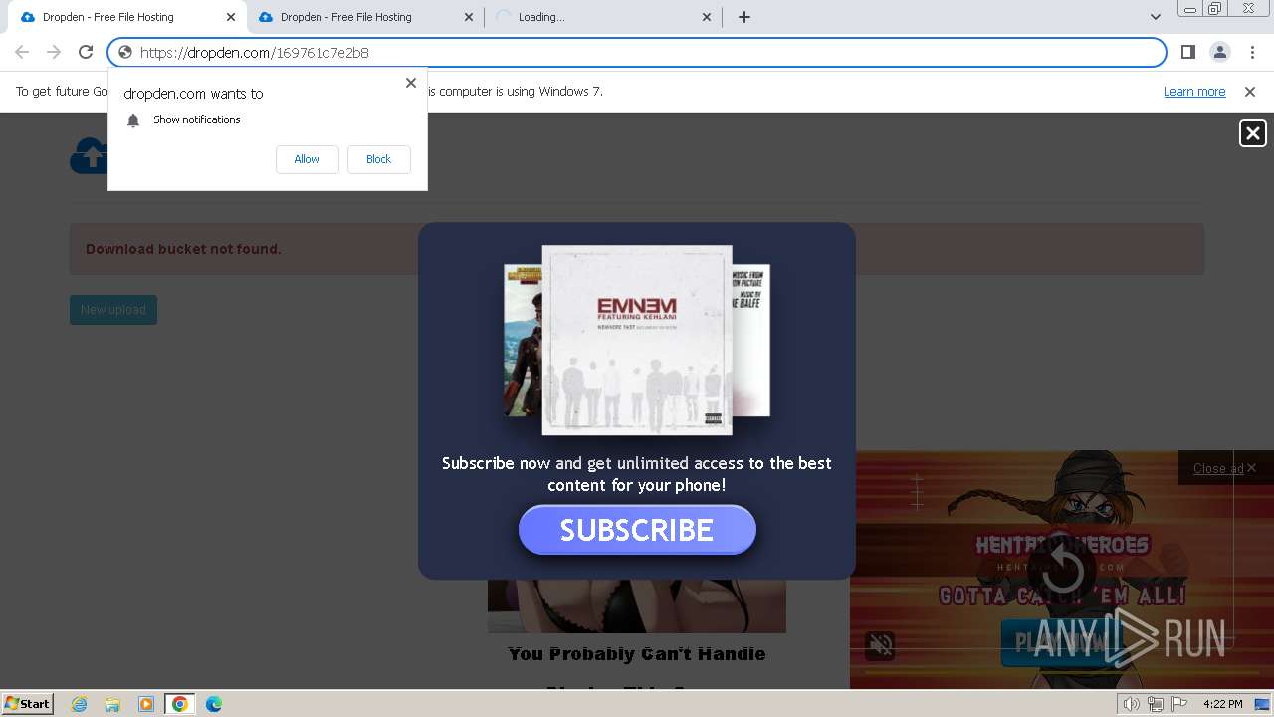Viewport: 1274px width, 717px height.
Task: Click the PUBG cover on left
Action: (x=523, y=341)
